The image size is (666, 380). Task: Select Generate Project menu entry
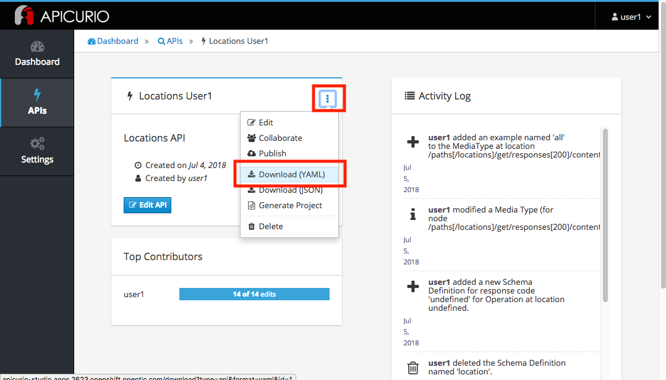tap(289, 205)
